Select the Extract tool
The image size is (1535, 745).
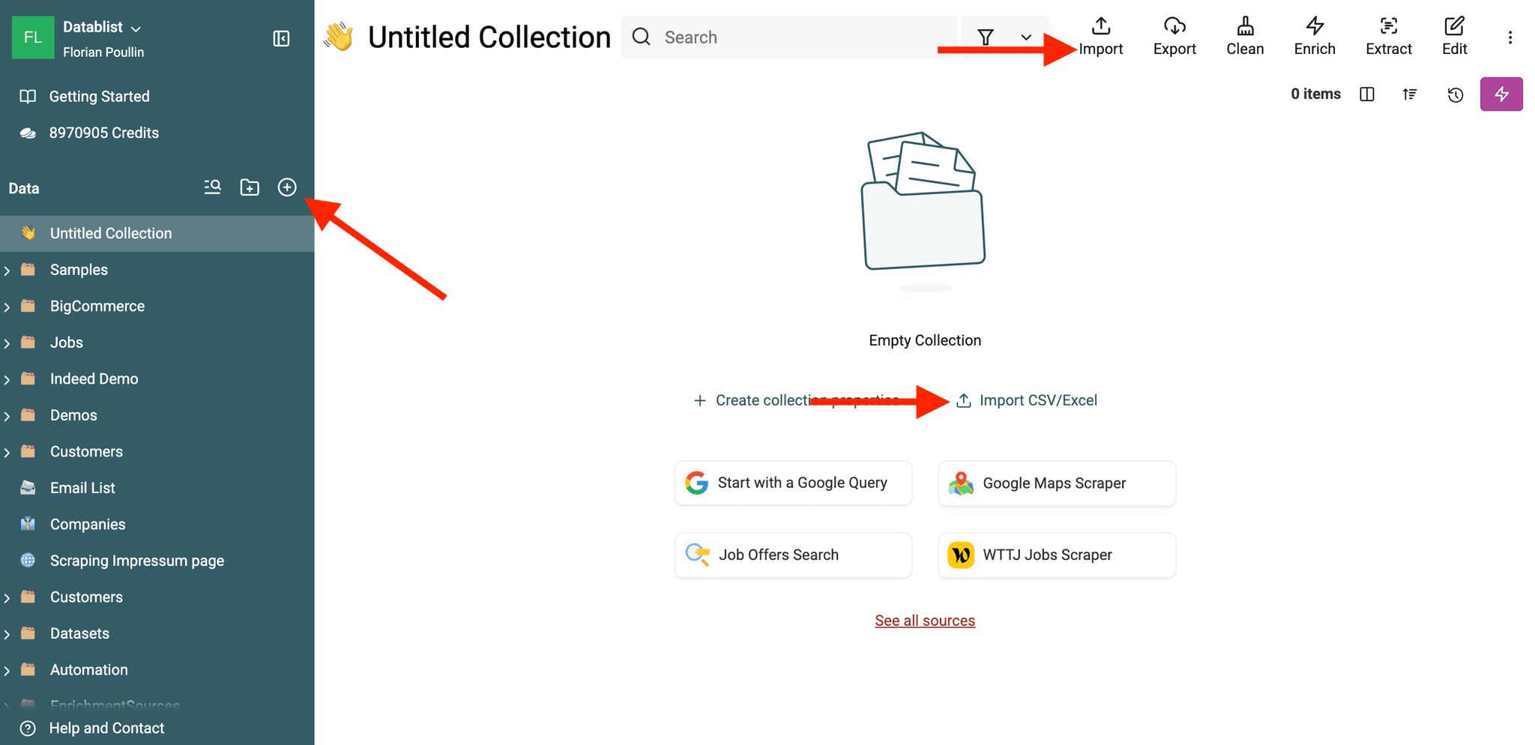(1388, 36)
